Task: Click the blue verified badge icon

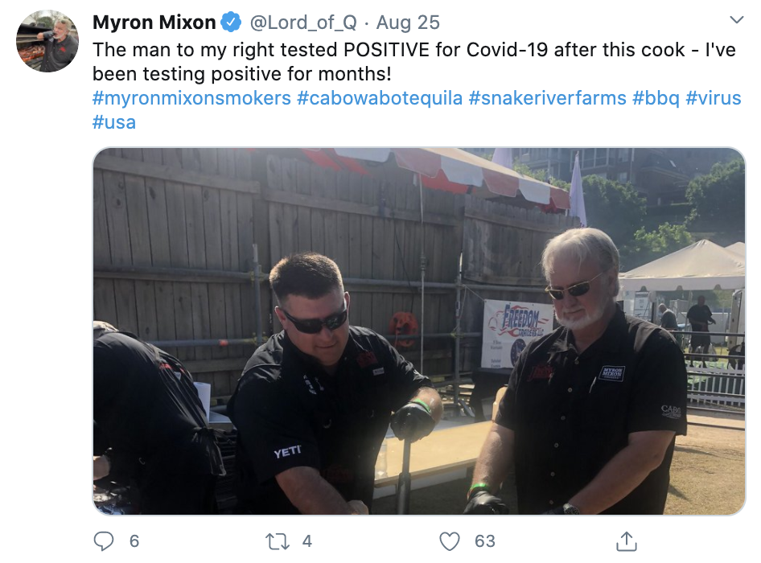Action: pos(231,23)
